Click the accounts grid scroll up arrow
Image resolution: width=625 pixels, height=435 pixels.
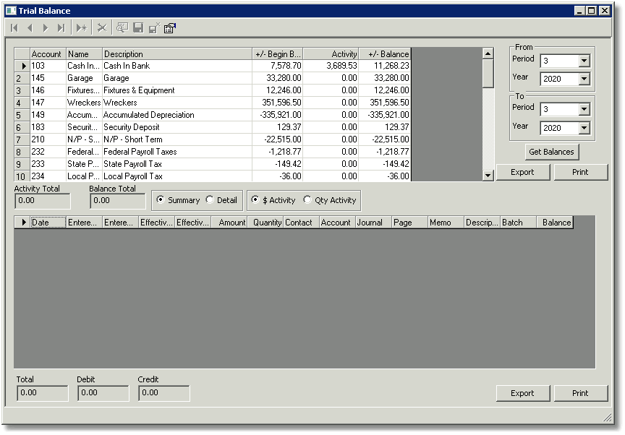pyautogui.click(x=488, y=53)
